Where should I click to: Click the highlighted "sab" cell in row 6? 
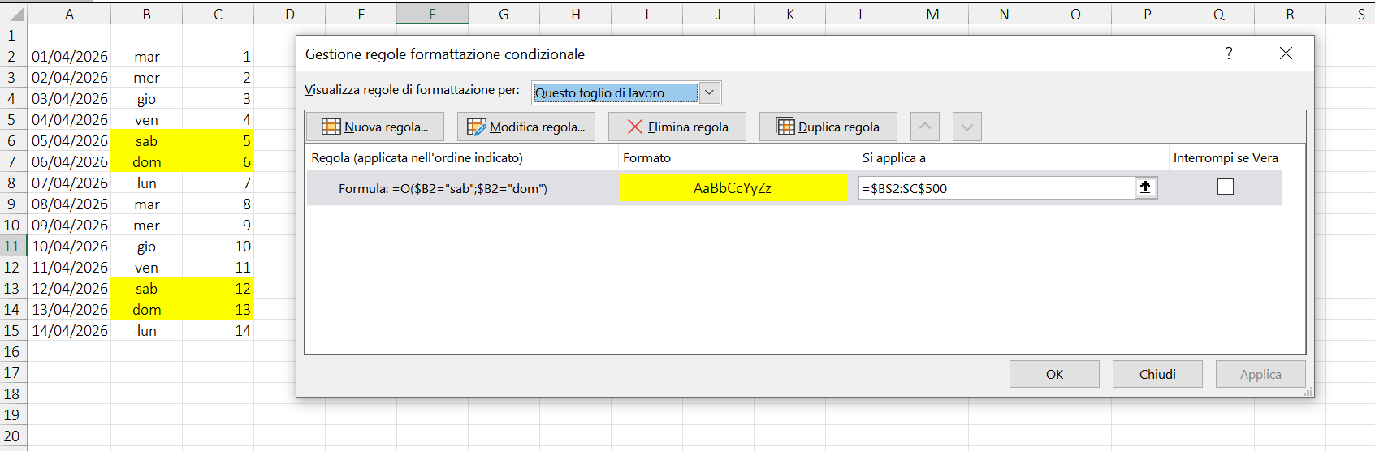[x=146, y=140]
